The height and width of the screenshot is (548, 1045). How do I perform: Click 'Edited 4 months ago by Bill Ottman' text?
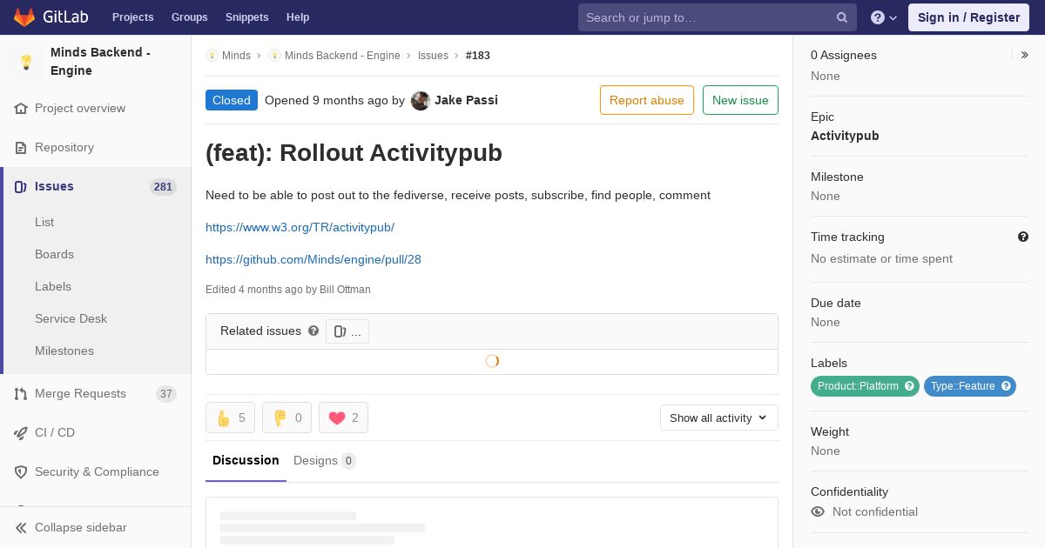point(288,290)
